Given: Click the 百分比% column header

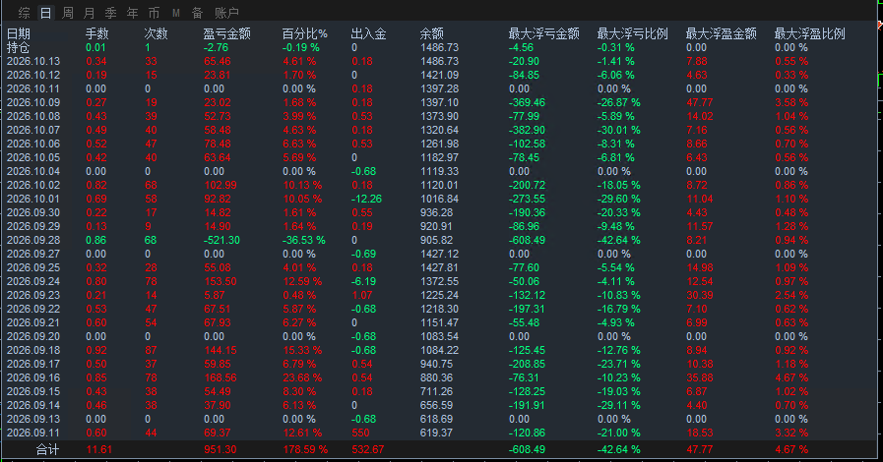Looking at the screenshot, I should pos(304,33).
